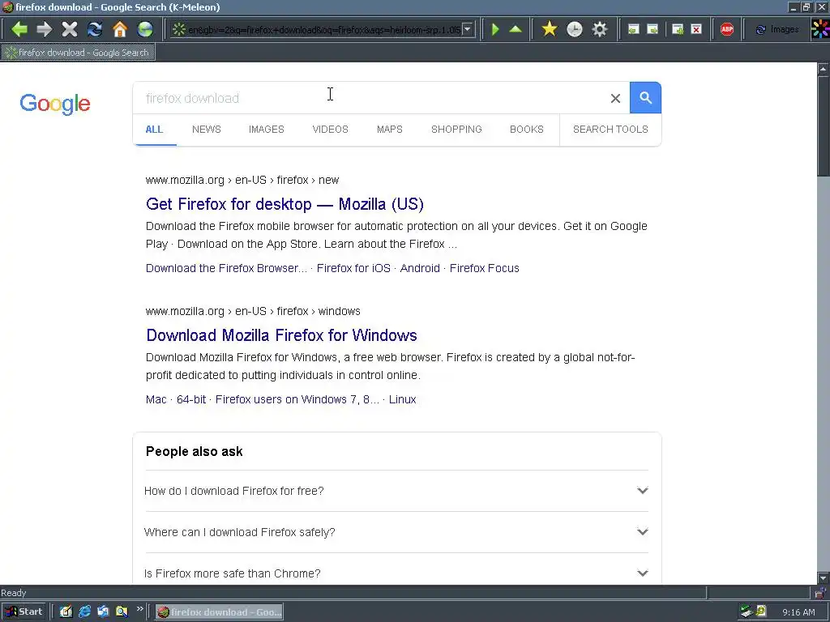Screen dimensions: 830x622
Task: Open the URL bar dropdown arrow
Action: click(x=468, y=30)
